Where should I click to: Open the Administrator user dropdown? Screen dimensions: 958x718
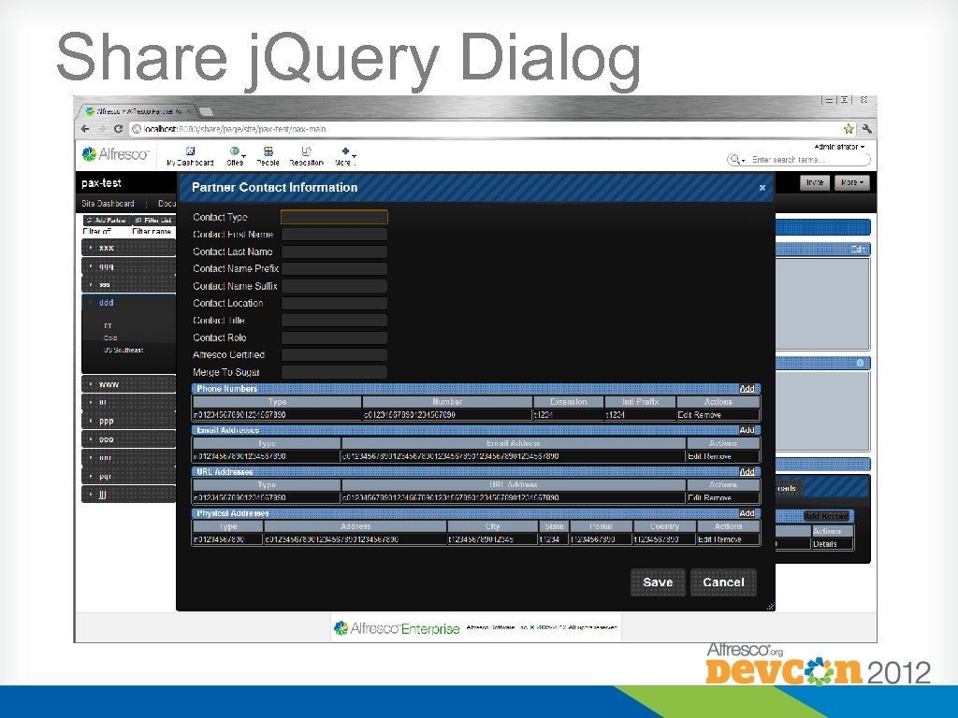pyautogui.click(x=839, y=147)
